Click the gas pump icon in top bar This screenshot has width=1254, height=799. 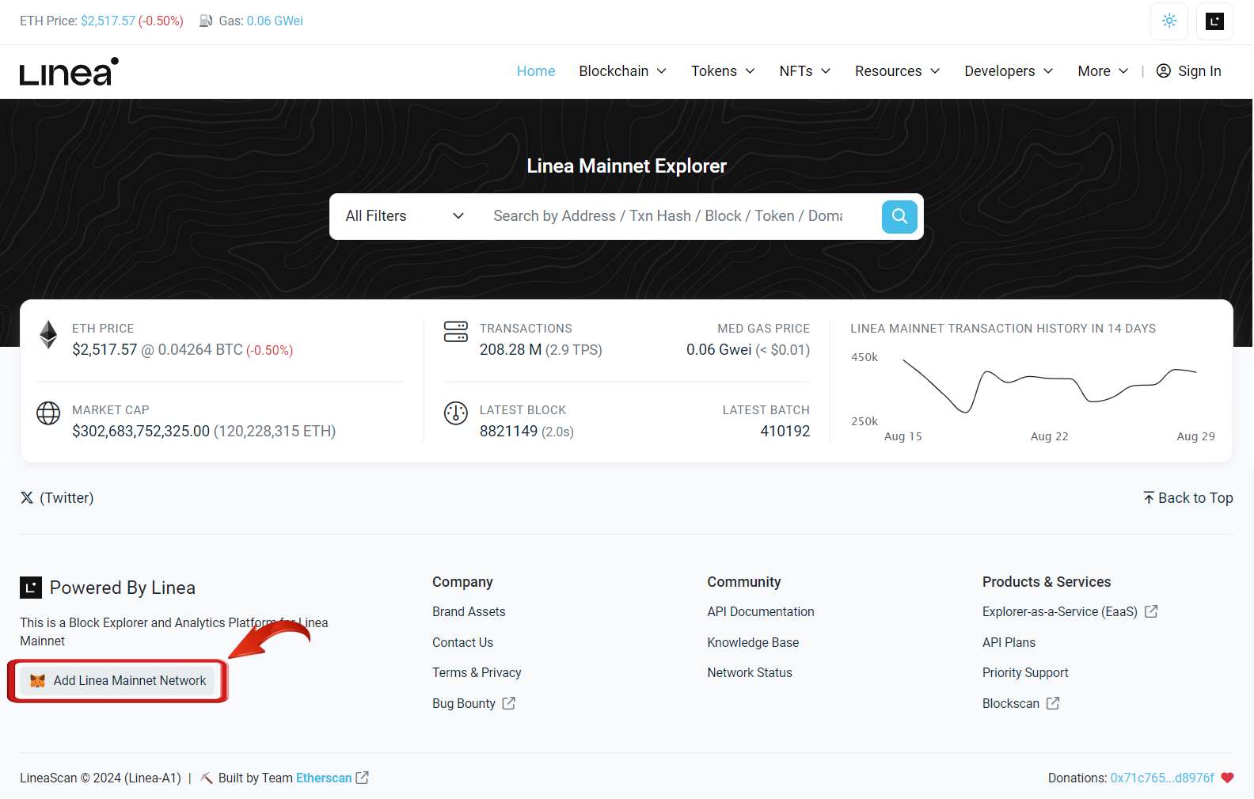point(206,21)
